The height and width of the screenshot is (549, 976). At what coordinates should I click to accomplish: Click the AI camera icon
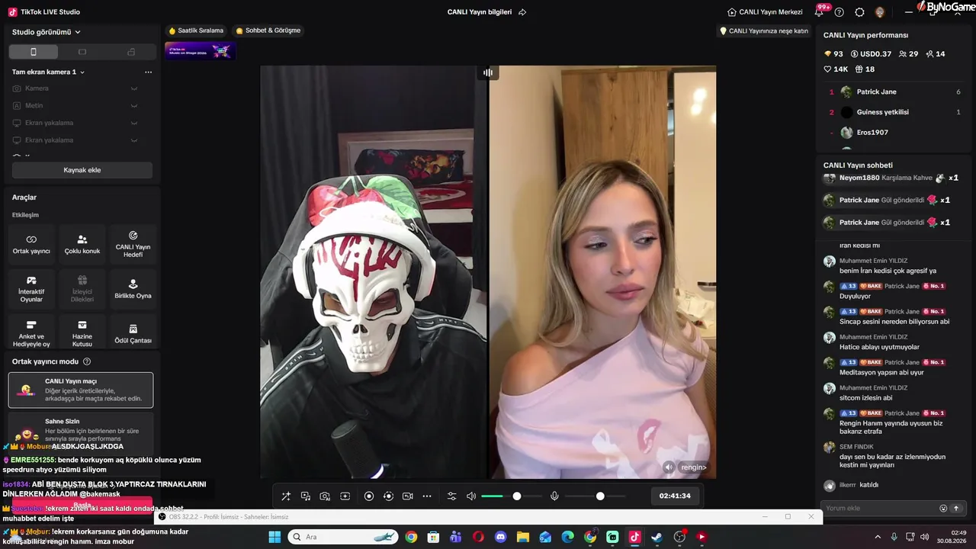(325, 496)
